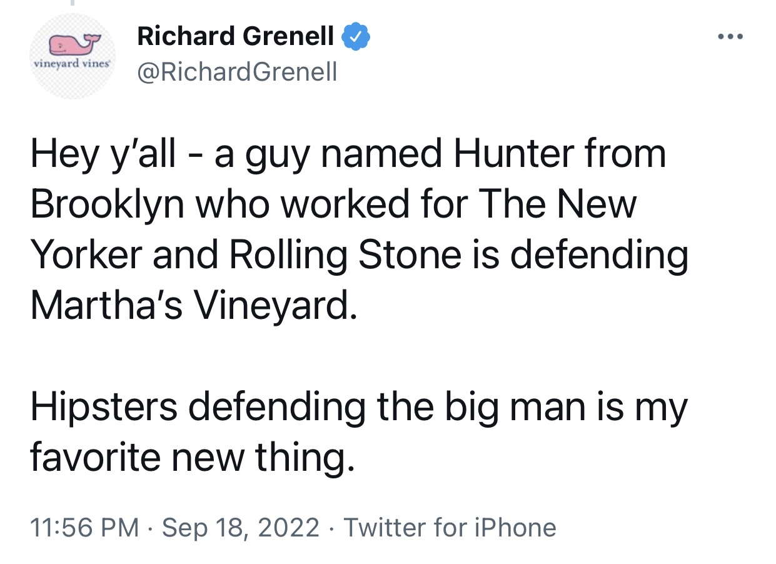Click the Sep 18, 2022 date
Screen dimensions: 776x564
(x=241, y=527)
